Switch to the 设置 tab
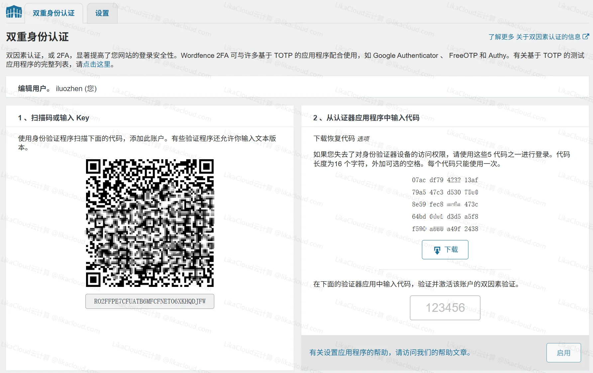Image resolution: width=593 pixels, height=373 pixels. click(x=102, y=13)
